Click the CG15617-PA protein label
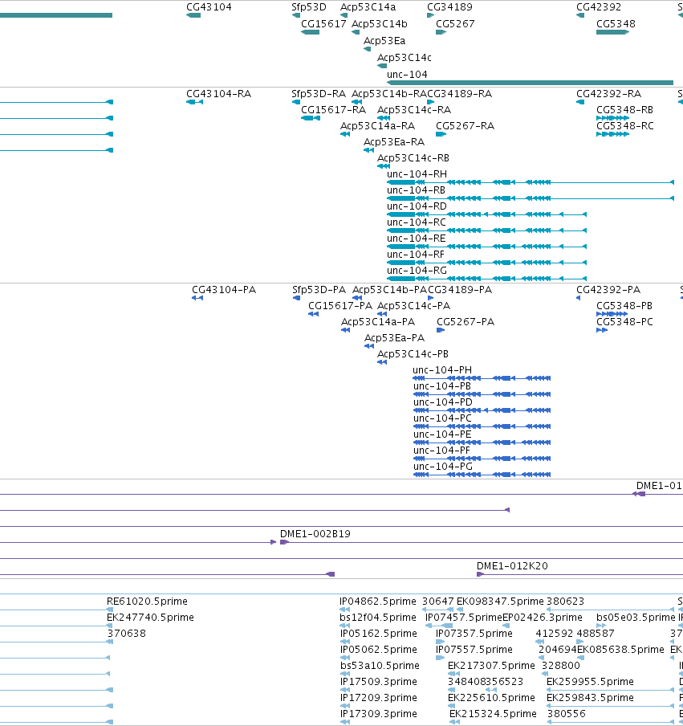Viewport: 683px width, 726px height. pos(340,306)
